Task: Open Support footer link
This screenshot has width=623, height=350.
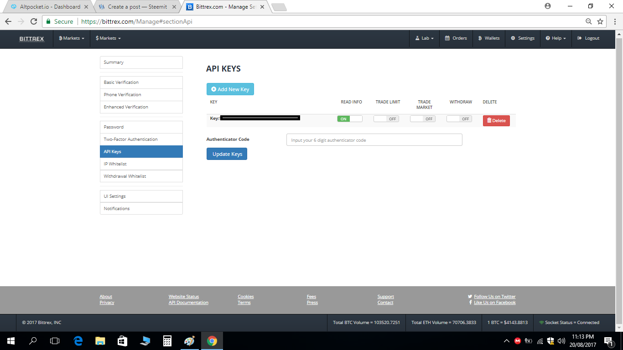Action: [x=386, y=297]
